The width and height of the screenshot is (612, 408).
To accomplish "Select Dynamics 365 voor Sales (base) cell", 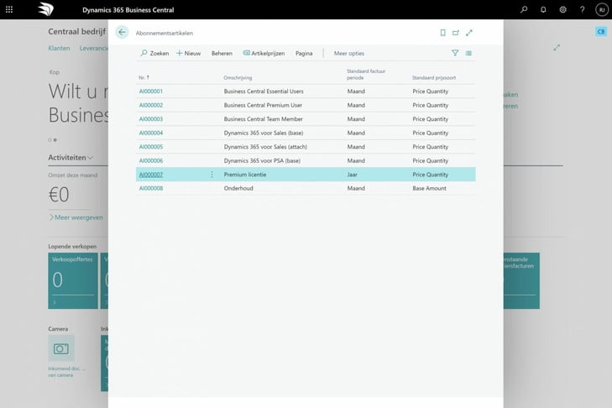I will [x=264, y=133].
